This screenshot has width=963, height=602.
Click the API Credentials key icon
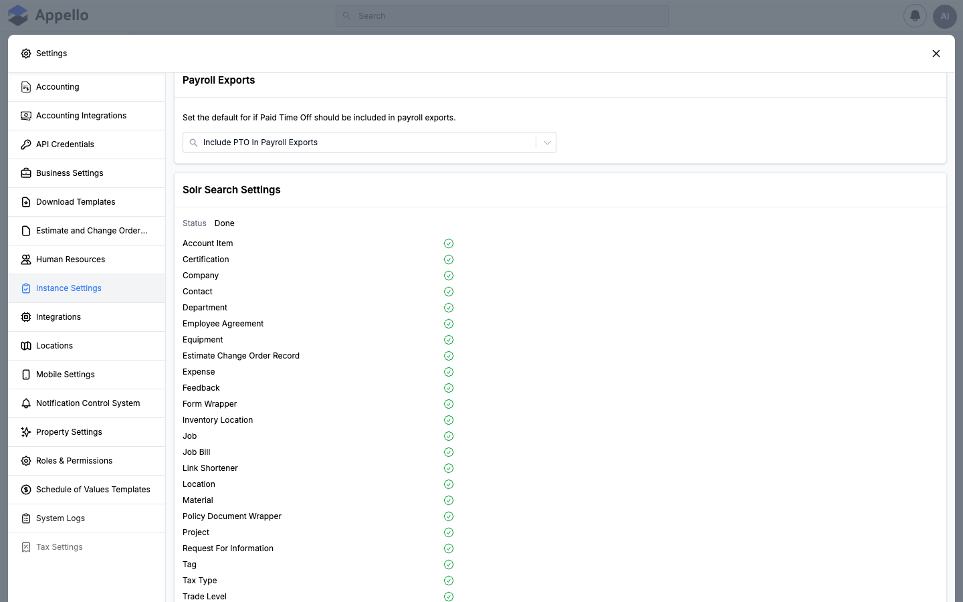tap(26, 144)
